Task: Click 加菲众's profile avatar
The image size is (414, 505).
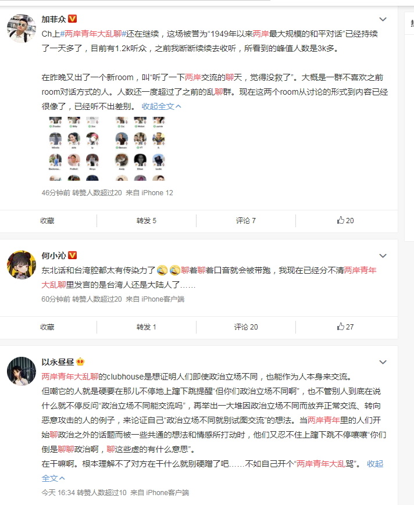Action: click(x=22, y=28)
